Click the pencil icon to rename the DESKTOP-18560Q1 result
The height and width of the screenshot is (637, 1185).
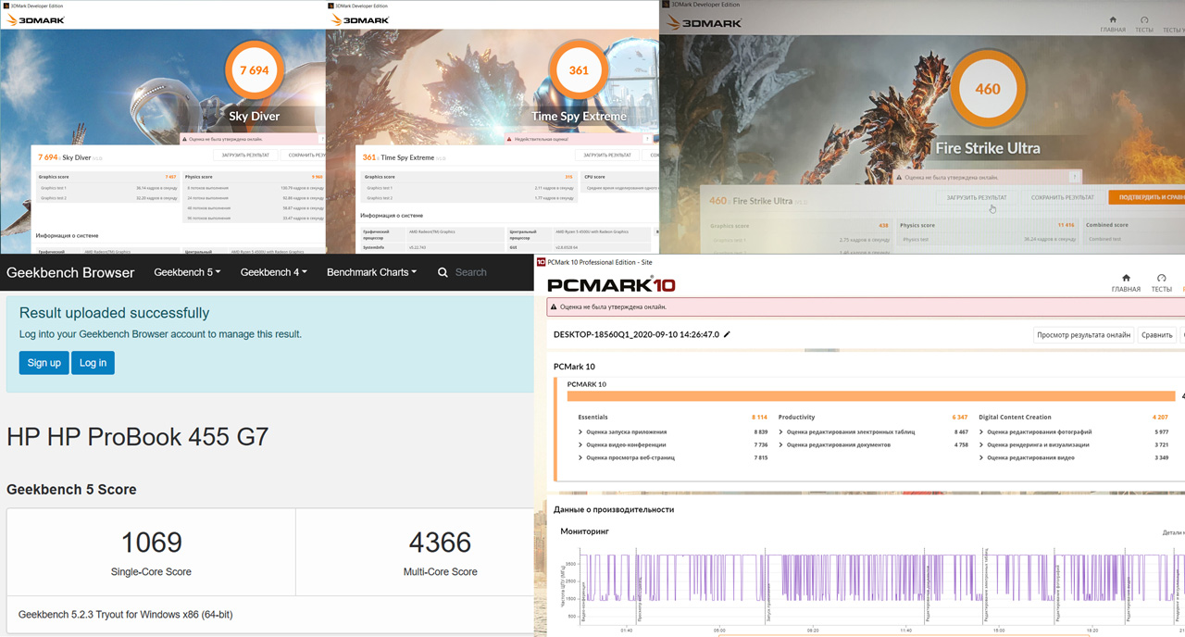(x=727, y=334)
